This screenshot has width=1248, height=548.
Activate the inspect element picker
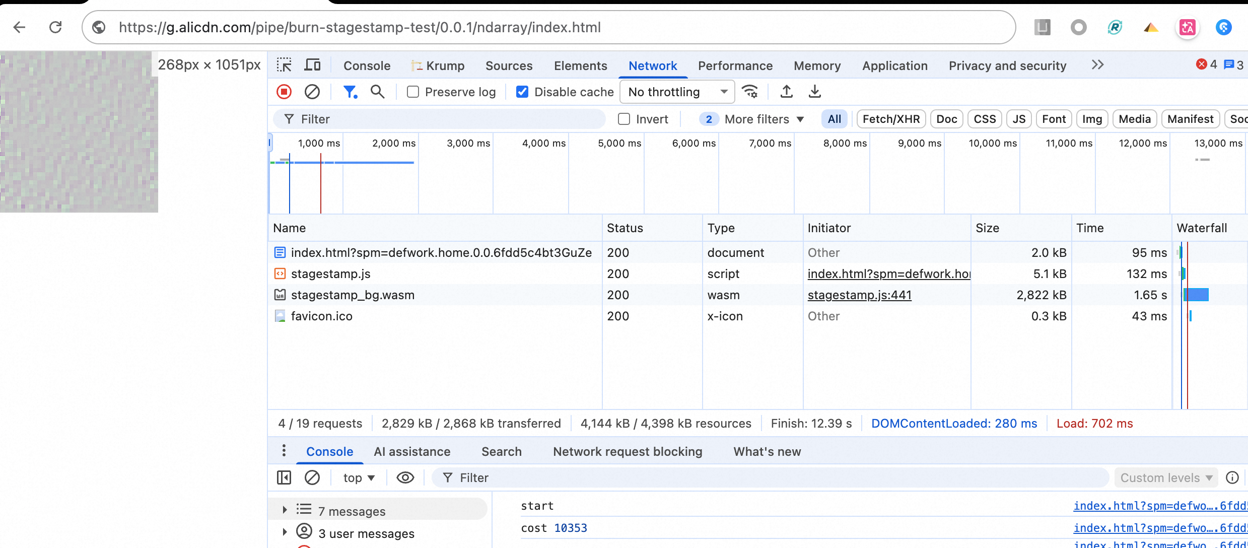point(284,65)
